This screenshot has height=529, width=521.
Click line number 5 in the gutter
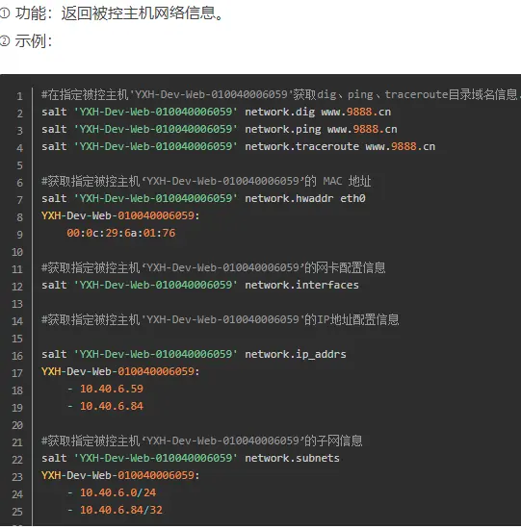tap(19, 165)
